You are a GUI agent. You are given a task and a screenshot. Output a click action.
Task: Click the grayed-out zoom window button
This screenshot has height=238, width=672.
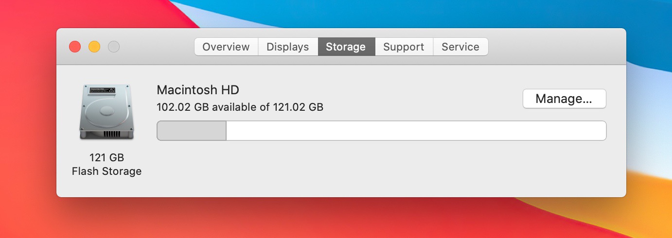tap(114, 47)
